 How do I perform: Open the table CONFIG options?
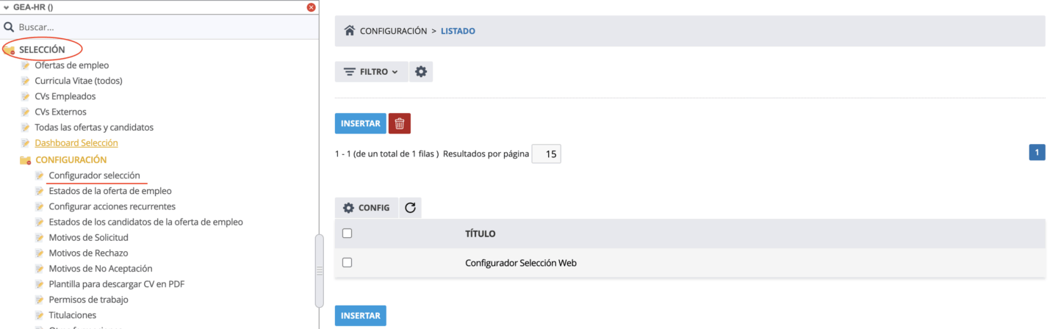pyautogui.click(x=367, y=208)
